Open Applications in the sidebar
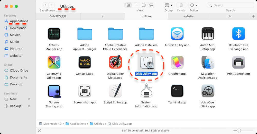This screenshot has width=257, height=134. [16, 21]
